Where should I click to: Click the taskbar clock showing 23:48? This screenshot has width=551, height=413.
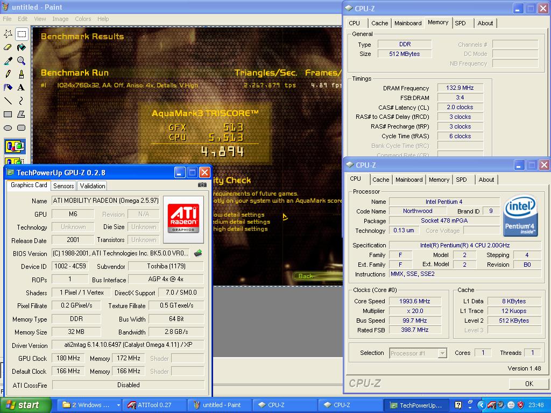click(x=535, y=405)
